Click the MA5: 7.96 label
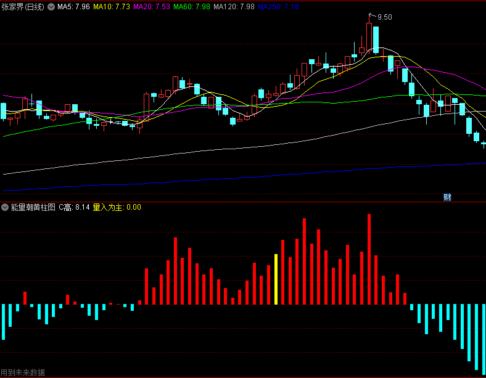Screen dimensions: 486x378 pyautogui.click(x=73, y=7)
